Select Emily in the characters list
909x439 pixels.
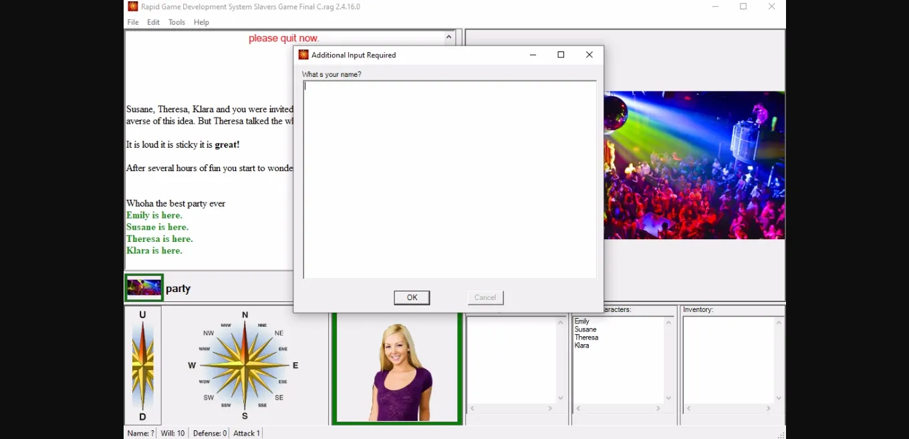[x=582, y=321]
